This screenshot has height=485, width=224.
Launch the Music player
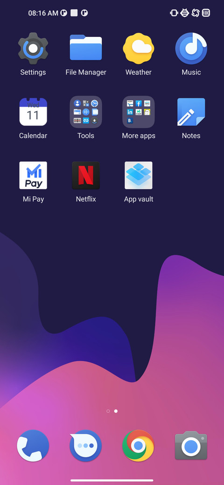click(x=191, y=48)
